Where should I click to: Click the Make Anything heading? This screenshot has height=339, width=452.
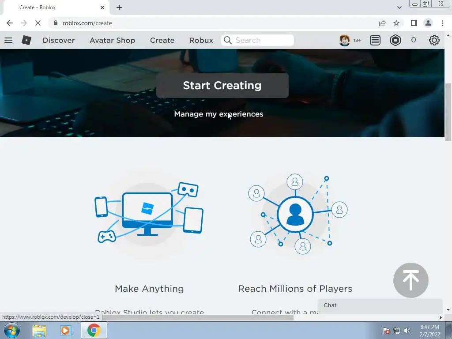[149, 289]
